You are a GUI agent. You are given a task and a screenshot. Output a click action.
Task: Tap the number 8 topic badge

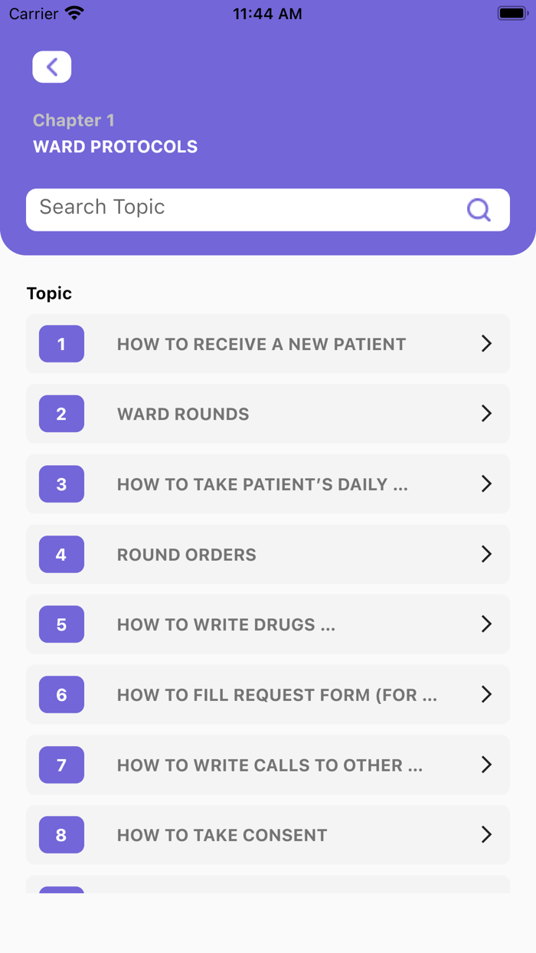click(x=61, y=835)
